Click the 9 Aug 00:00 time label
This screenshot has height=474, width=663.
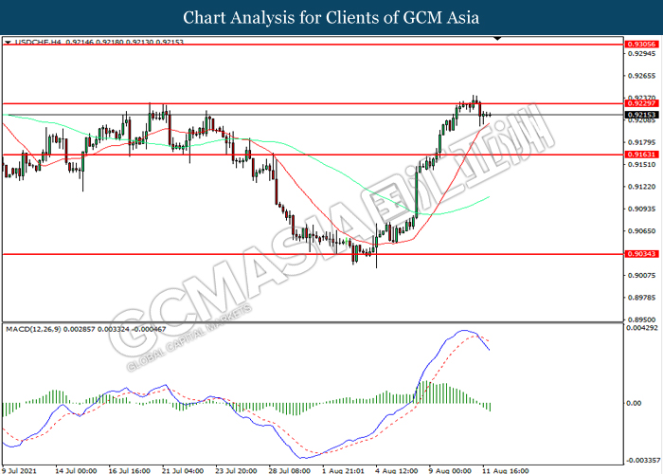click(450, 470)
